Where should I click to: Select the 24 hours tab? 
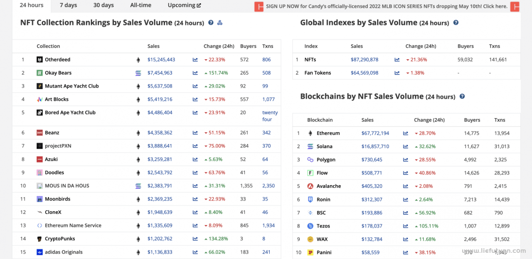[32, 5]
